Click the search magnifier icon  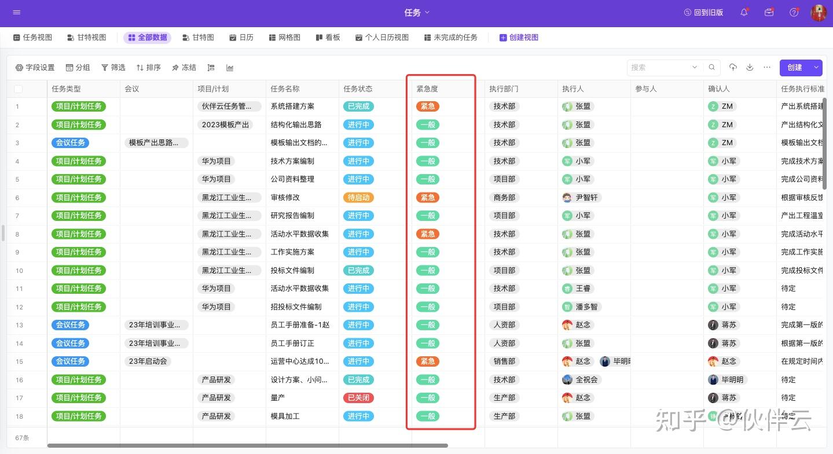pos(712,68)
